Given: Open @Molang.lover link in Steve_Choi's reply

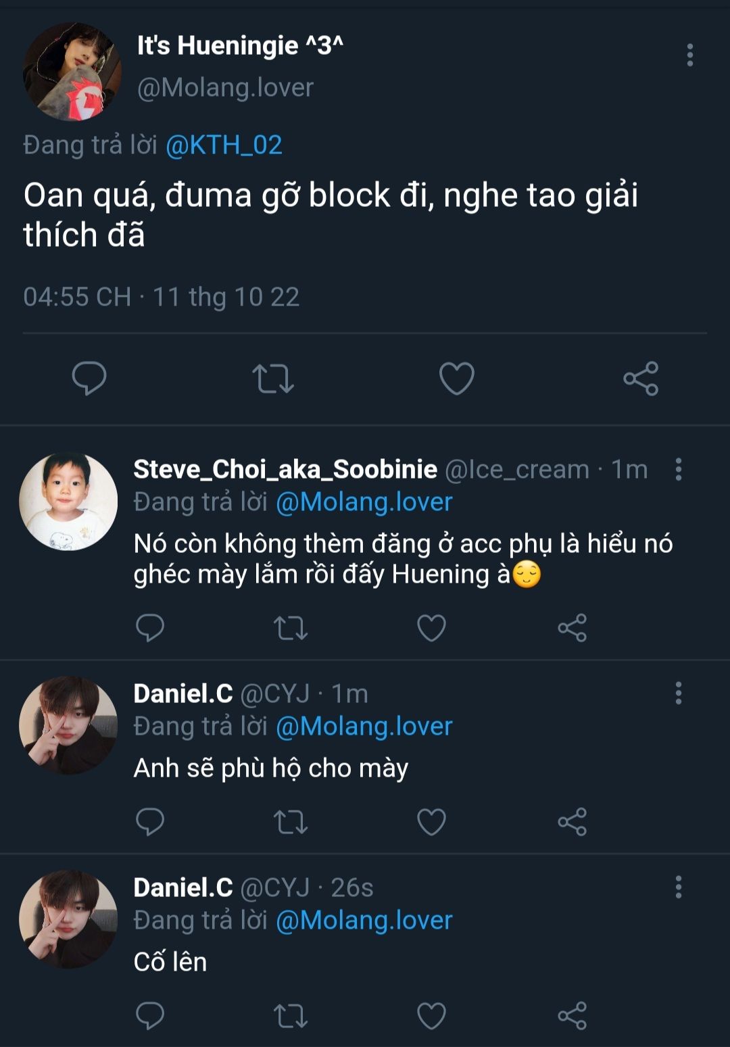Looking at the screenshot, I should pos(364,502).
